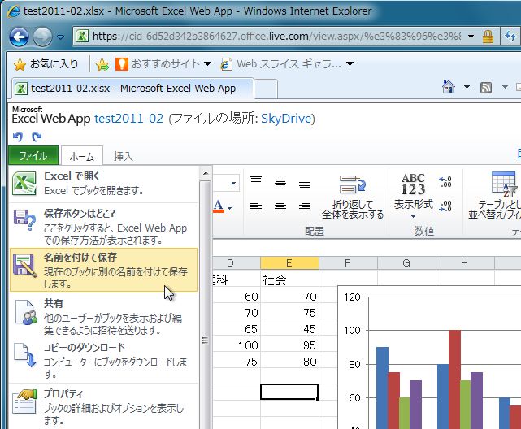Expand the font size dropdown in ribbon
Viewport: 521px width, 429px height.
tap(233, 183)
